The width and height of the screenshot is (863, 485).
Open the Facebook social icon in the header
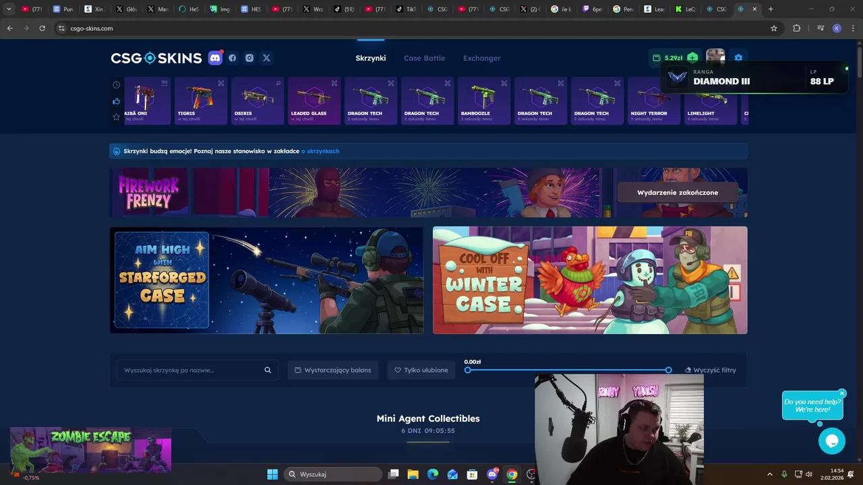pos(233,58)
